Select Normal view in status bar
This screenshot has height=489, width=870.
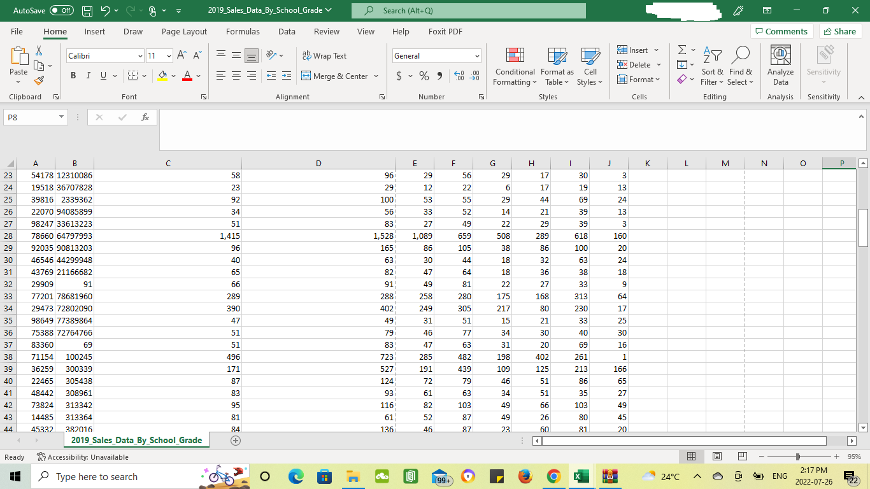coord(692,457)
